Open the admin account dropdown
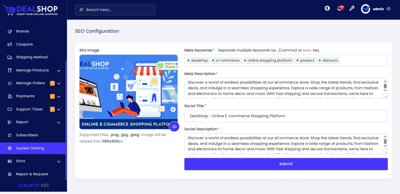 point(376,9)
